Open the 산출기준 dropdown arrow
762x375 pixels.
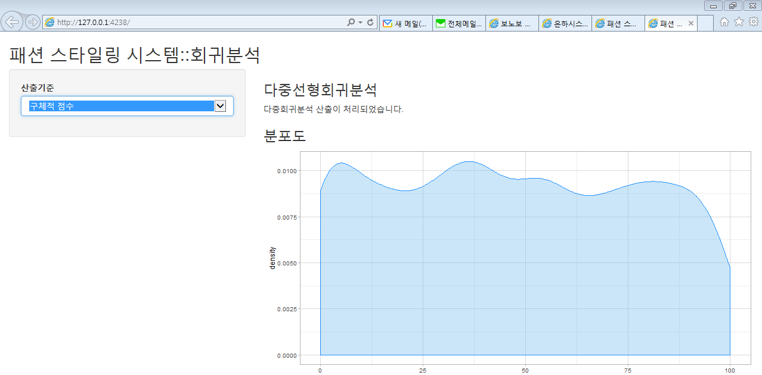click(220, 106)
